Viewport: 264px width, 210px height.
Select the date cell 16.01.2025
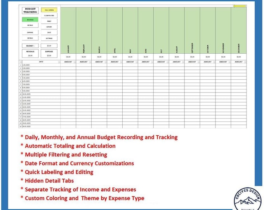(41, 114)
